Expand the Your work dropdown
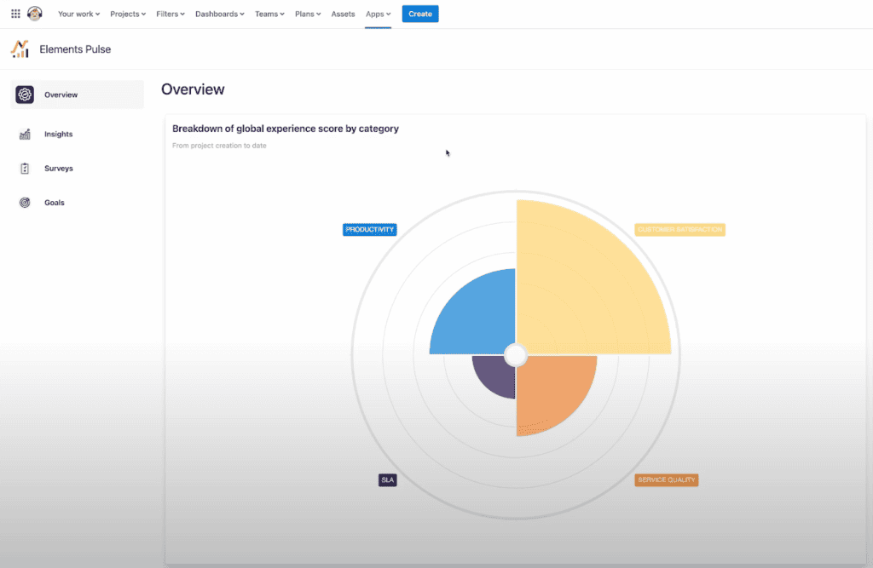This screenshot has height=568, width=873. [78, 14]
